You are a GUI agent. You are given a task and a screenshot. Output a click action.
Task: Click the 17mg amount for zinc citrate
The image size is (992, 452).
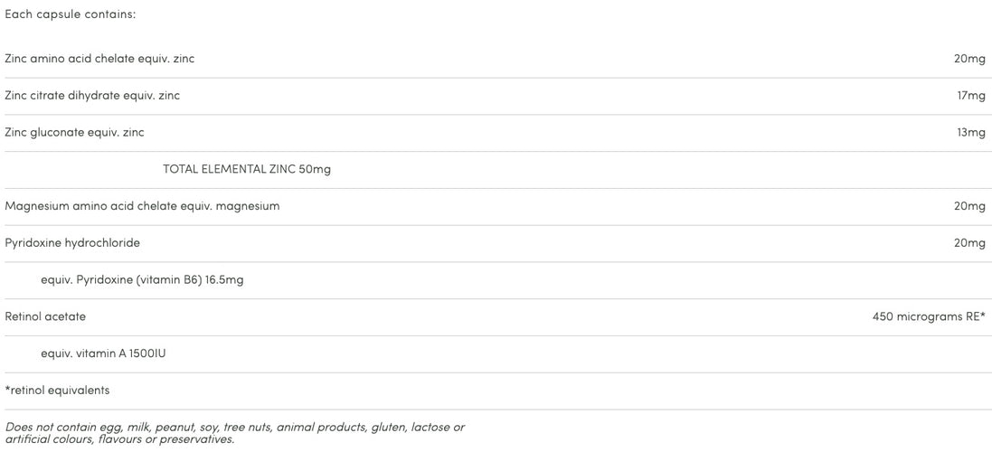[x=971, y=96]
